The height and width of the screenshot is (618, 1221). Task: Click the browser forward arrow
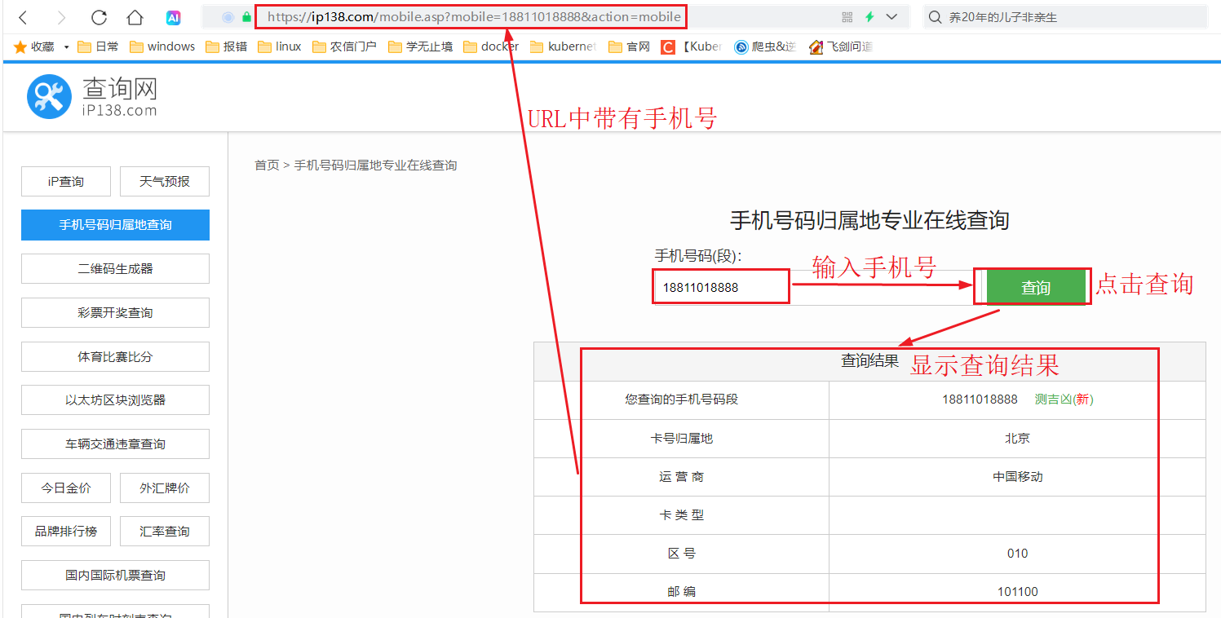(61, 17)
